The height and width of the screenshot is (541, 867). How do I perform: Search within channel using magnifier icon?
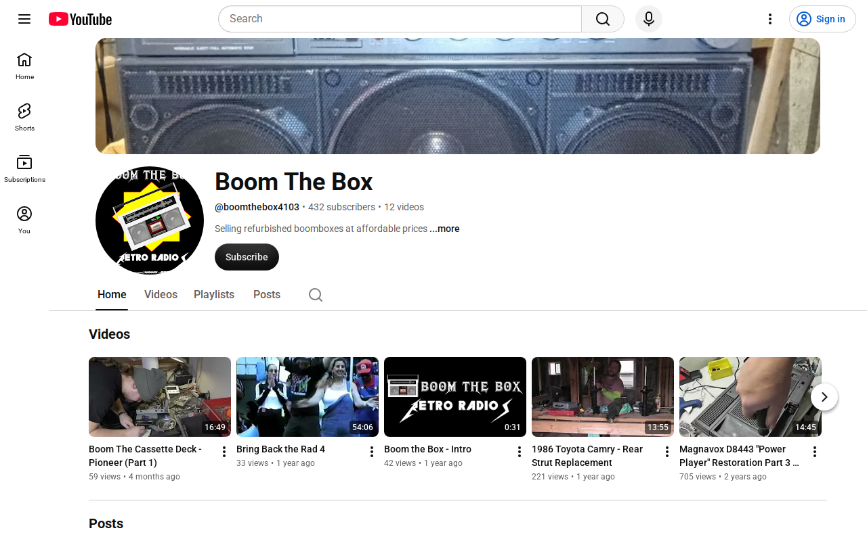tap(316, 295)
